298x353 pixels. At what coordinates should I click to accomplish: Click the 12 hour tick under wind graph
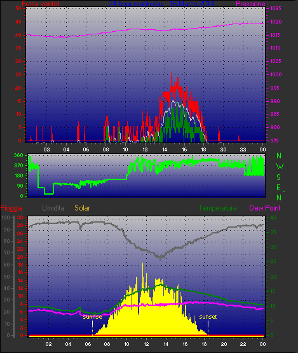[x=145, y=149]
